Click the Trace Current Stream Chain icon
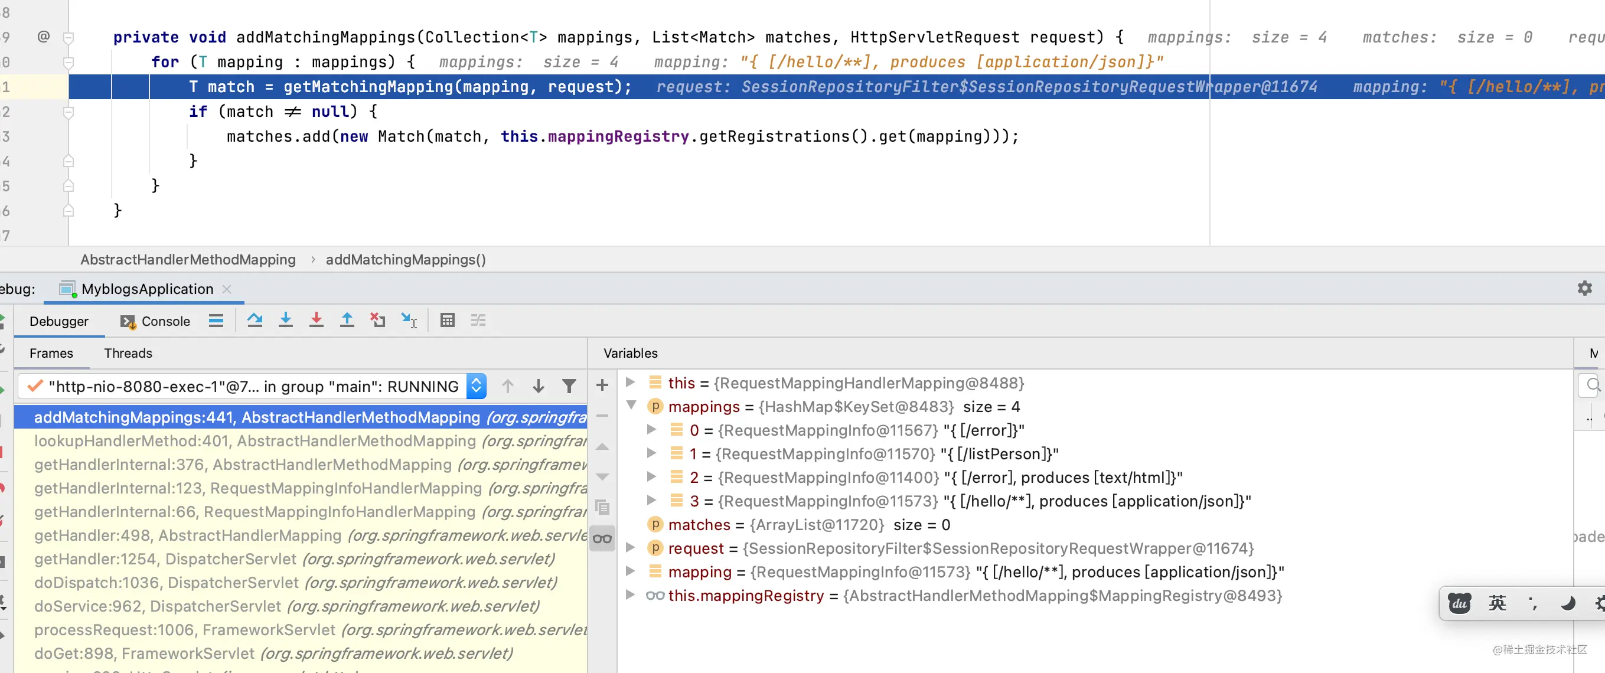This screenshot has height=673, width=1605. click(x=478, y=321)
